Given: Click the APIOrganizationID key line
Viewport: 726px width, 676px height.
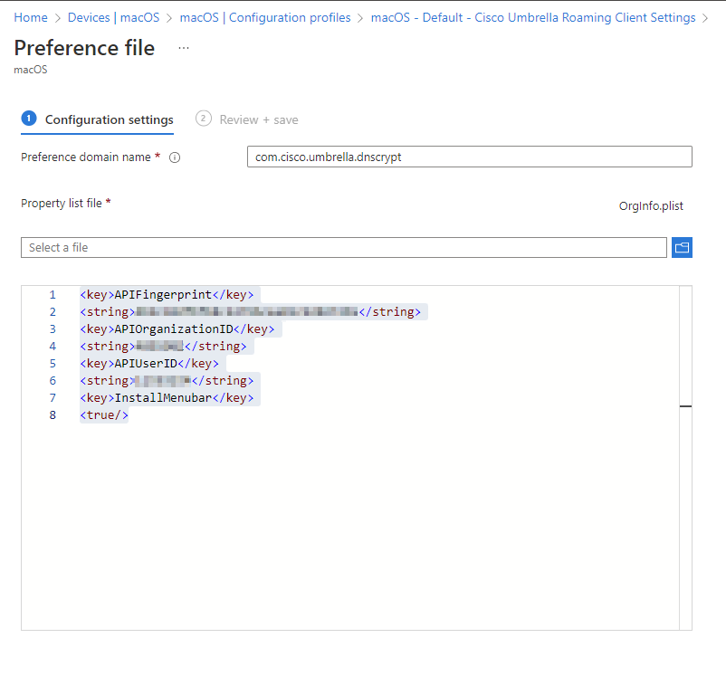Looking at the screenshot, I should [x=177, y=329].
